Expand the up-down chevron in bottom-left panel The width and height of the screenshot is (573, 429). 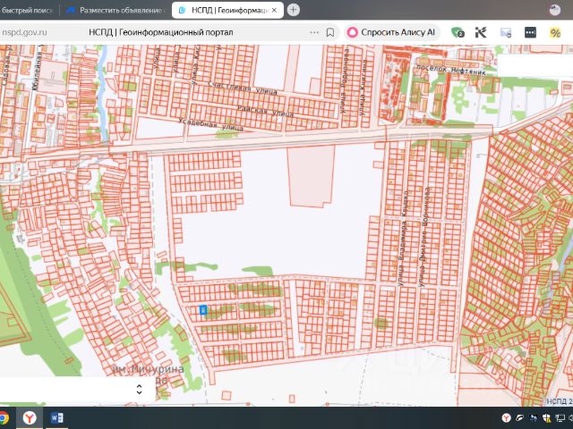(139, 389)
